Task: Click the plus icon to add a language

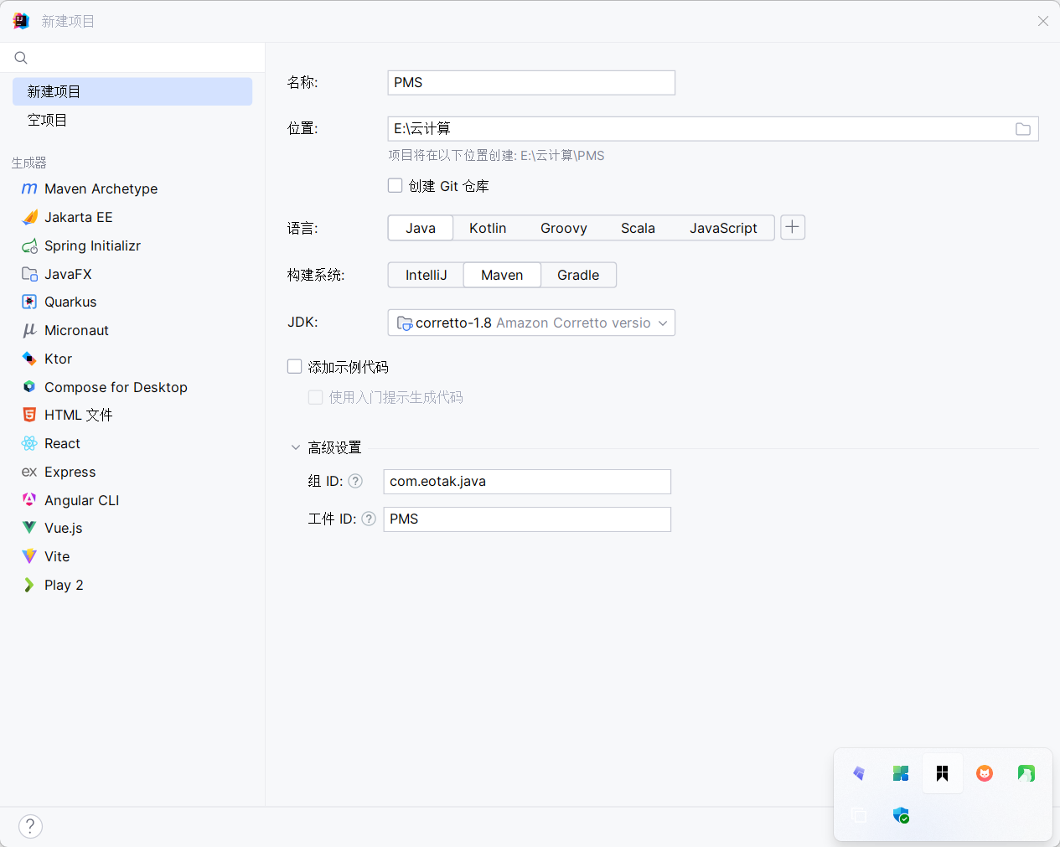Action: click(x=793, y=227)
